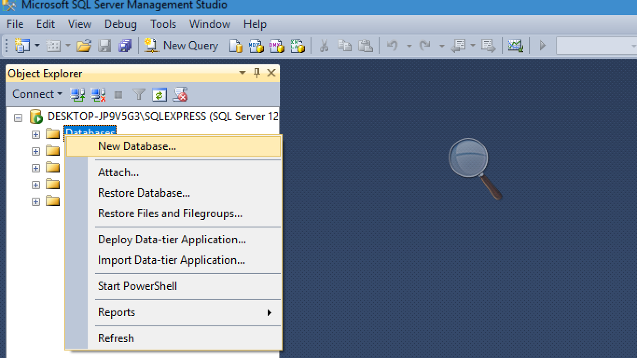Select the DESKTOP-JP9V5G3\SQLEXPRESS server name
The image size is (637, 358).
(x=163, y=117)
